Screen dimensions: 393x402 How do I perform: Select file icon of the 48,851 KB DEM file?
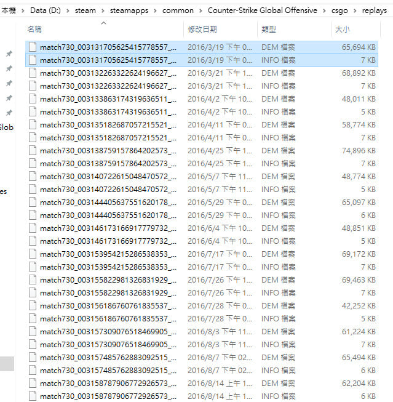(33, 228)
